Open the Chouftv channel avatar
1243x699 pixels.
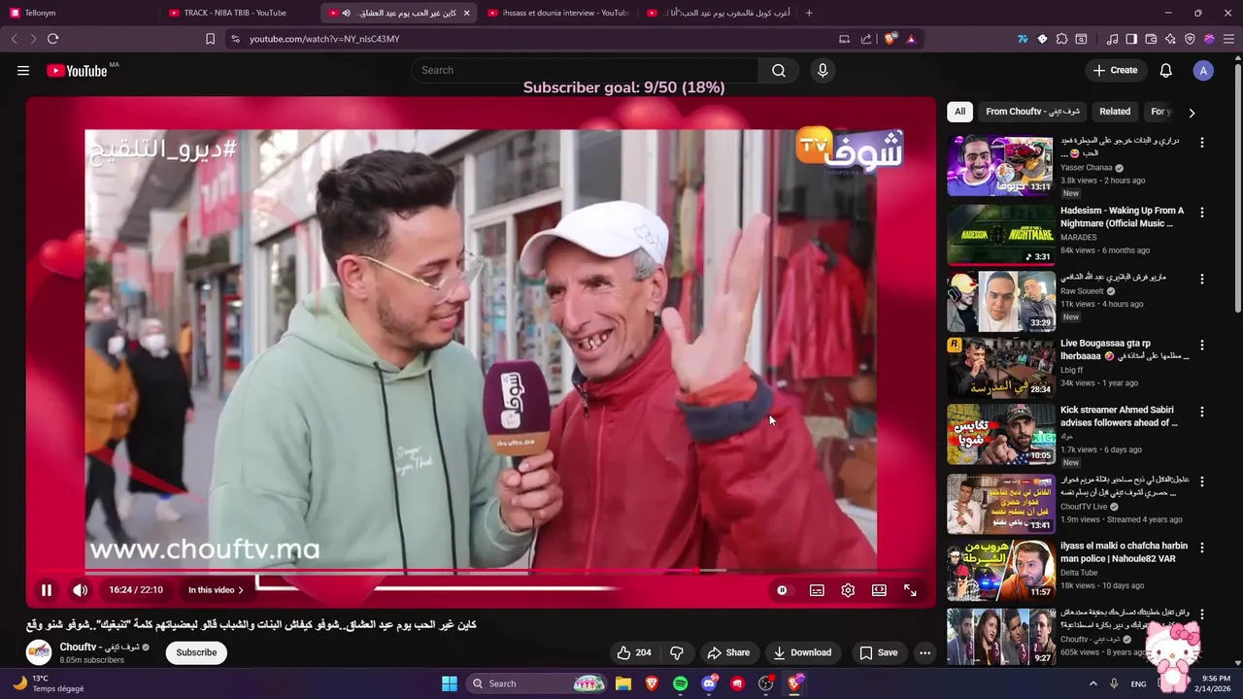coord(39,652)
